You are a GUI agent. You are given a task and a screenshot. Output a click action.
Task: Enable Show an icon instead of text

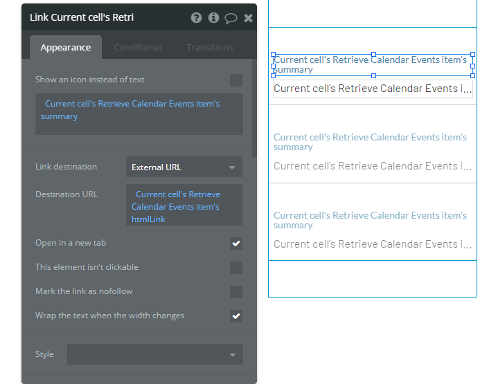pos(236,80)
